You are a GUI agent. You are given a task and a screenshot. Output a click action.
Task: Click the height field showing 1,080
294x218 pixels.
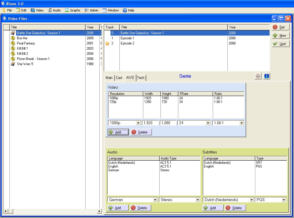point(168,123)
